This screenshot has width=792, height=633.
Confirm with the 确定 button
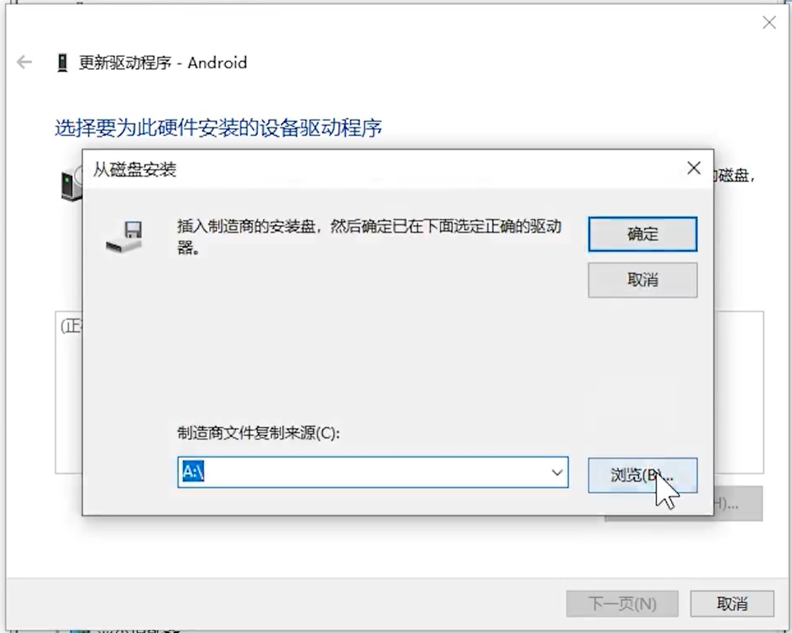click(x=643, y=234)
